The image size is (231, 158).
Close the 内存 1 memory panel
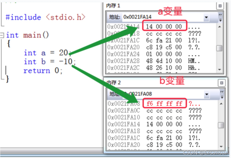tap(220, 6)
